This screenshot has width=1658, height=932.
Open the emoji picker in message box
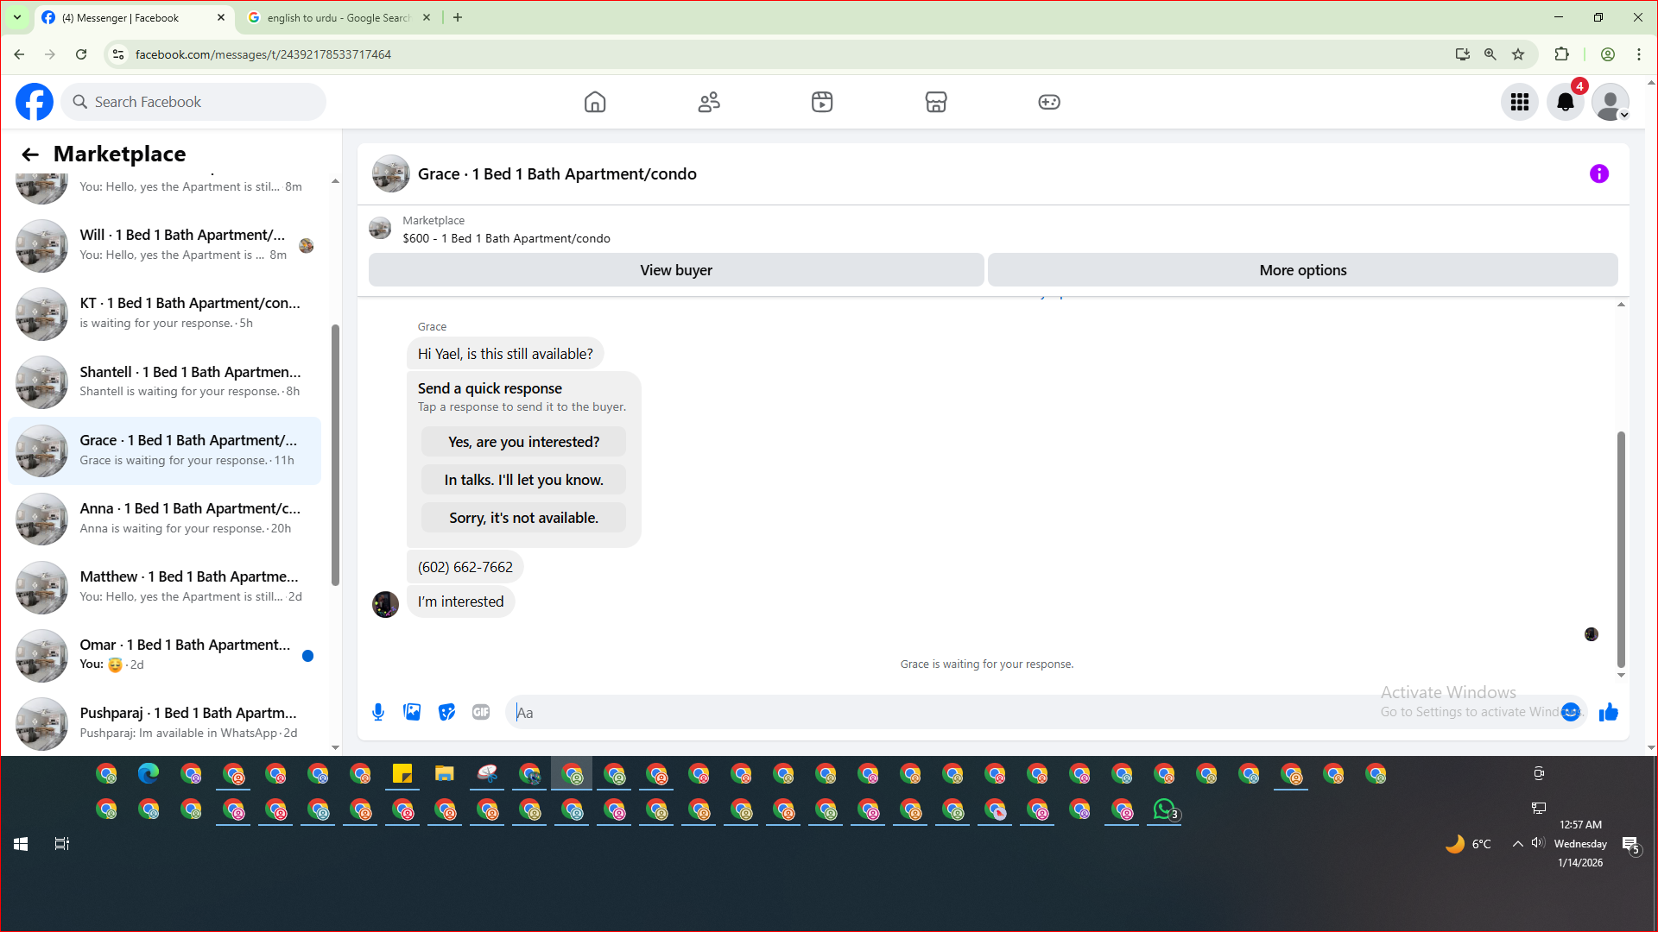coord(1570,712)
